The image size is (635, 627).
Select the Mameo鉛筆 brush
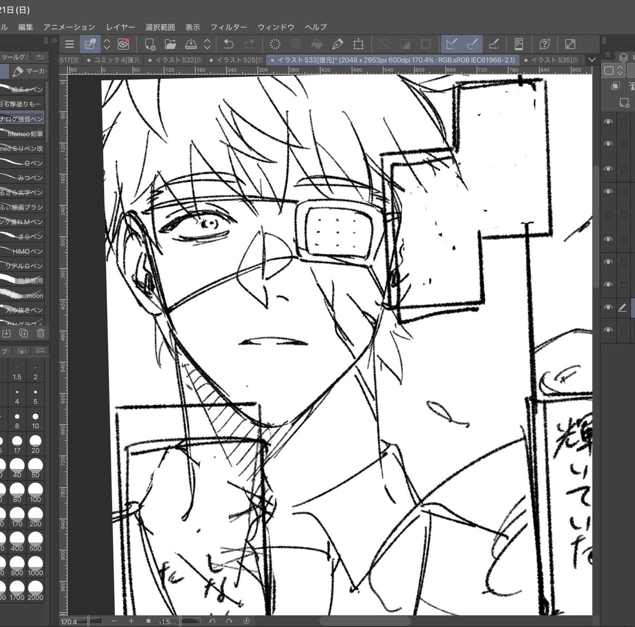pos(22,134)
